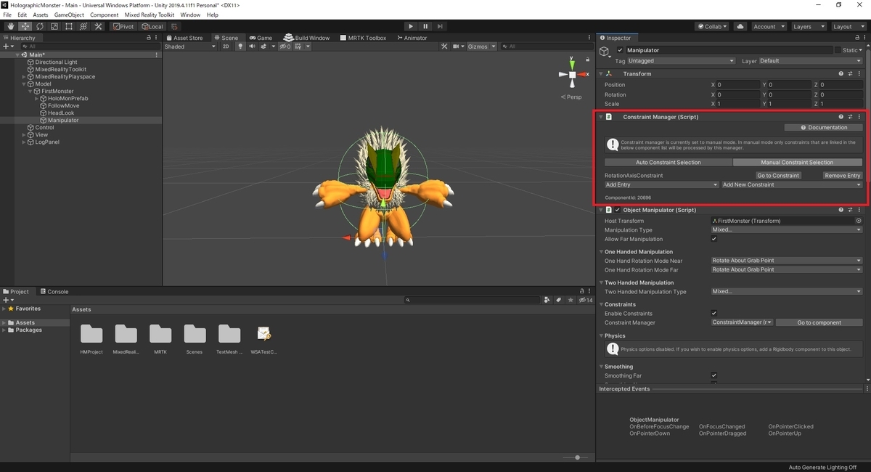Select the Scale tool
Screen dimensions: 871x472
click(54, 26)
